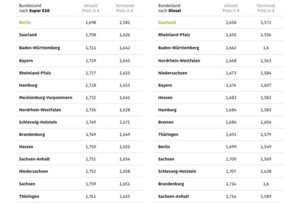Image resolution: width=305 pixels, height=203 pixels.
Task: Click the Berlin row in the Diesel table
Action: (165, 146)
